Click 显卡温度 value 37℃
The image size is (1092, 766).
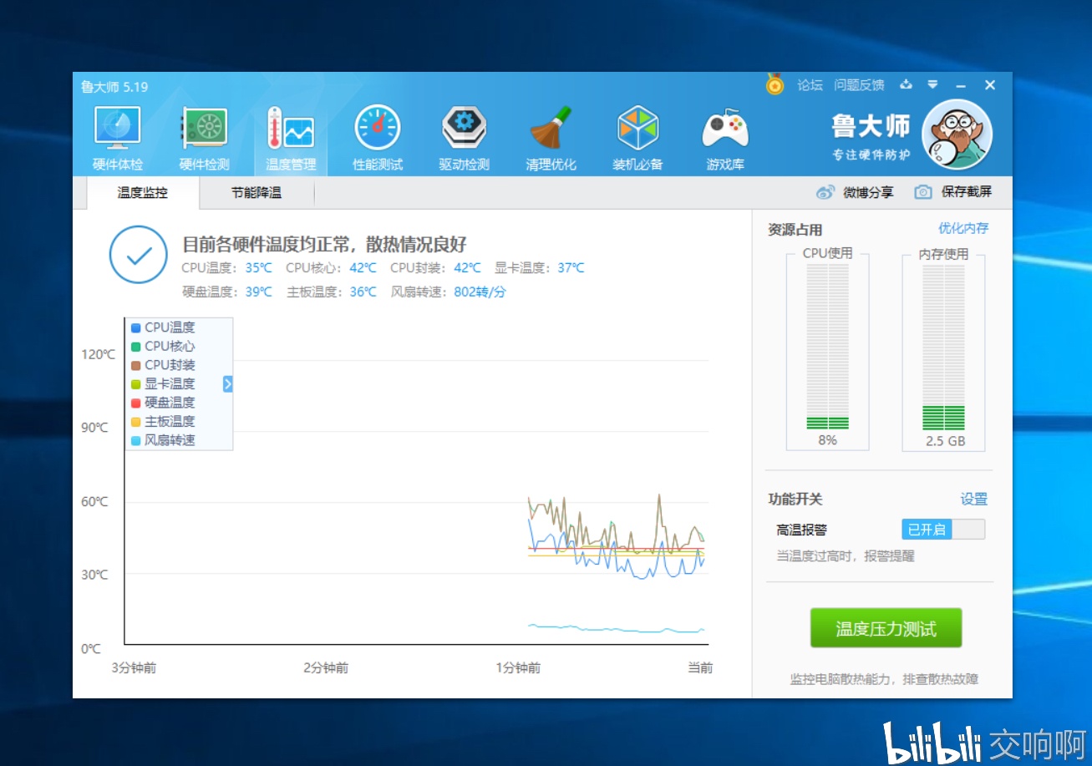pyautogui.click(x=571, y=268)
